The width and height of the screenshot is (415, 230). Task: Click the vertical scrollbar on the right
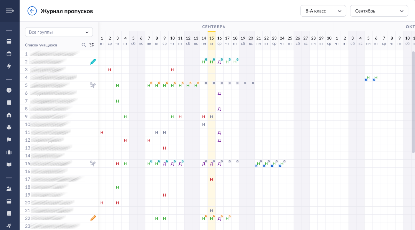click(413, 101)
